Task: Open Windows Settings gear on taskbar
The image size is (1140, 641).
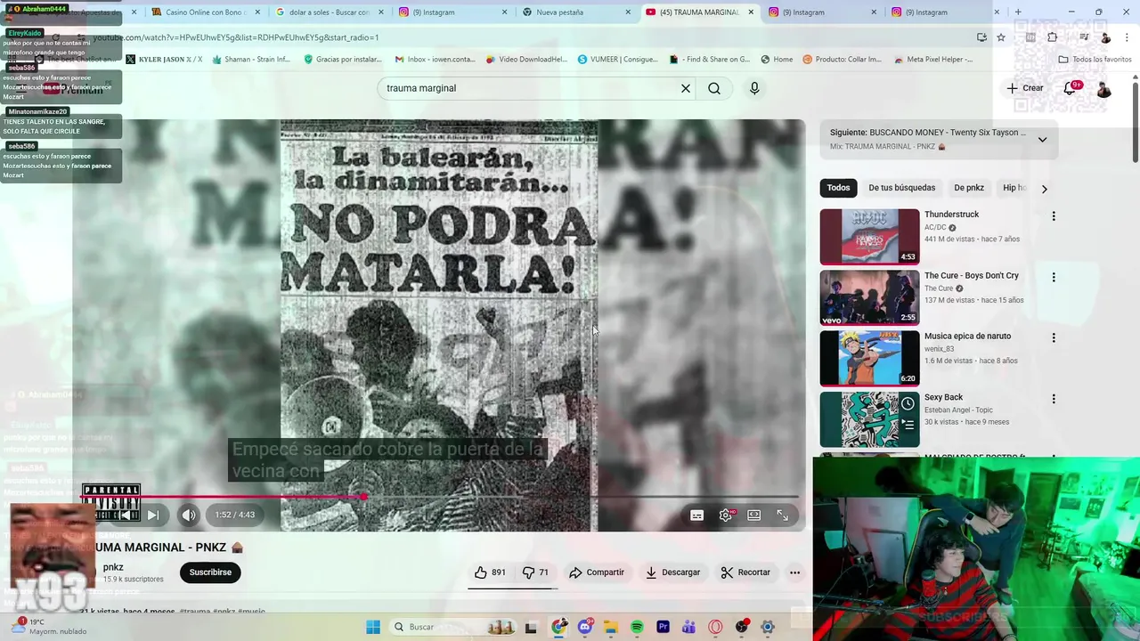Action: [768, 627]
